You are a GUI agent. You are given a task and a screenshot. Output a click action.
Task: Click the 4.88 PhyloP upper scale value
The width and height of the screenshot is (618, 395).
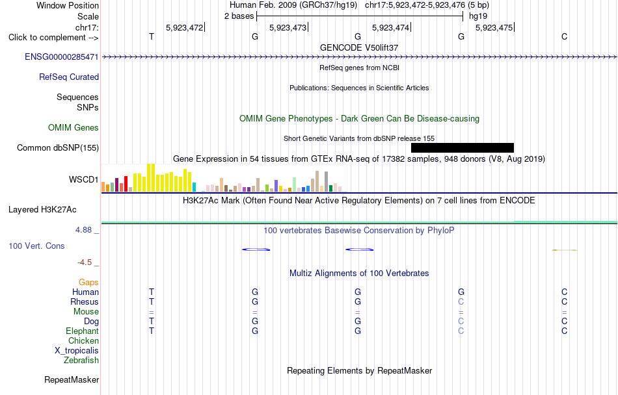click(83, 230)
